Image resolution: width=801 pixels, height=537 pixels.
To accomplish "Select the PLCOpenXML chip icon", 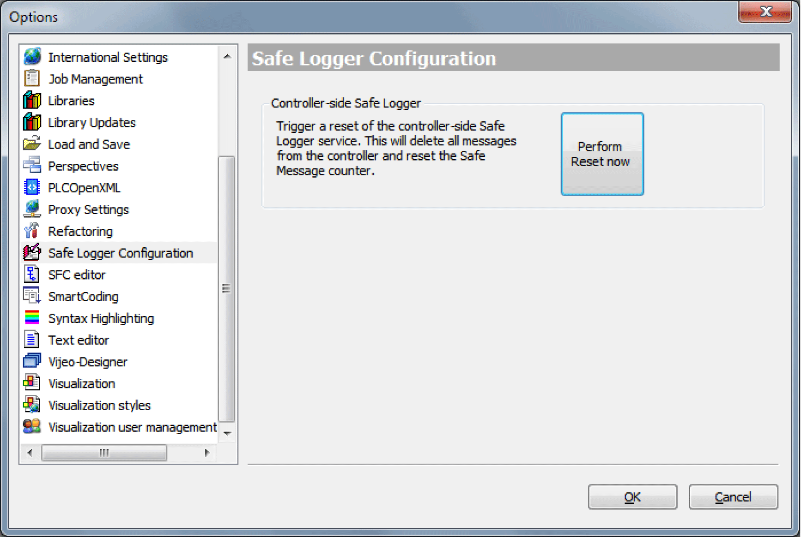I will pos(31,187).
